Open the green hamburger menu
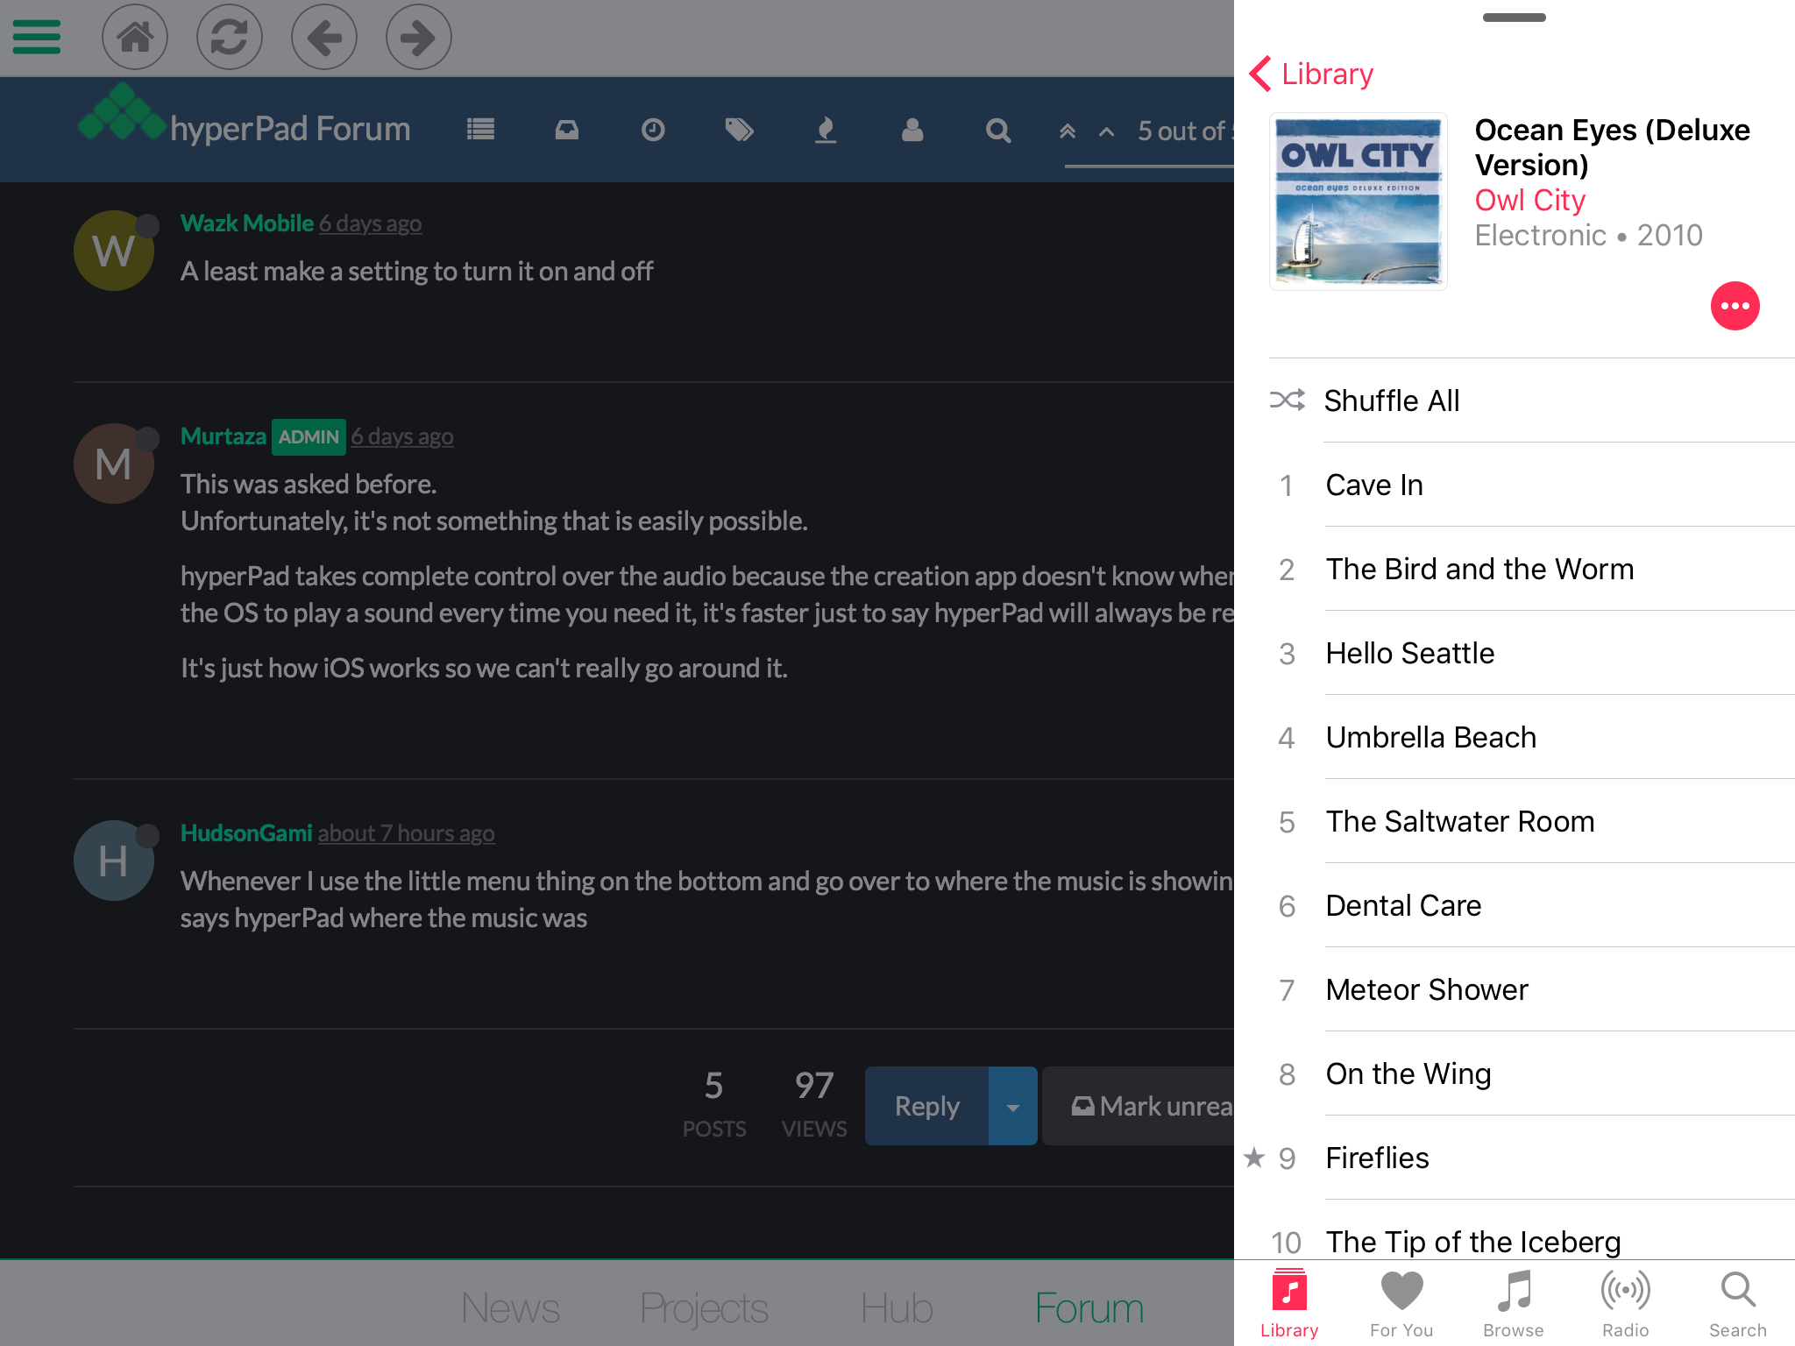1795x1346 pixels. point(37,37)
